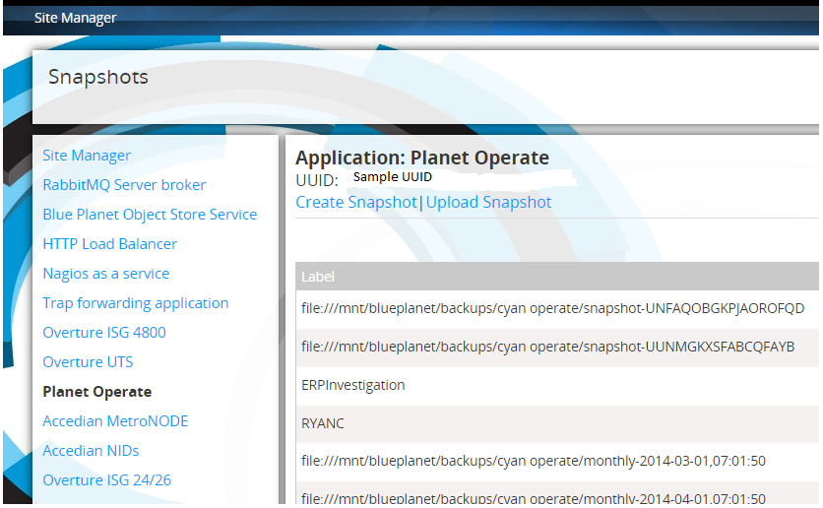Select monthly-2014-04-01,07:01:50 snapshot row

click(557, 494)
